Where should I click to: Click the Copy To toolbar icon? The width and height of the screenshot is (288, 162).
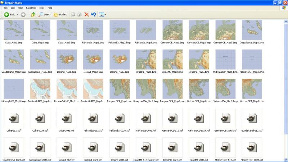80,14
